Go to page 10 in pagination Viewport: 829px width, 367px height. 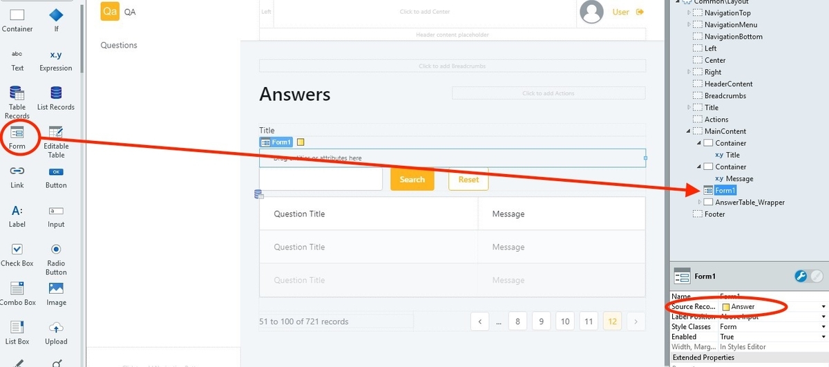point(565,321)
